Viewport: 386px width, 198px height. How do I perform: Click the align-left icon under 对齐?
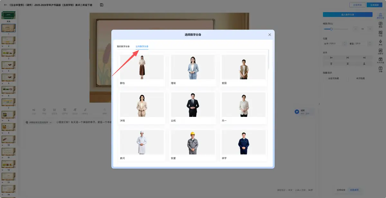click(x=331, y=58)
